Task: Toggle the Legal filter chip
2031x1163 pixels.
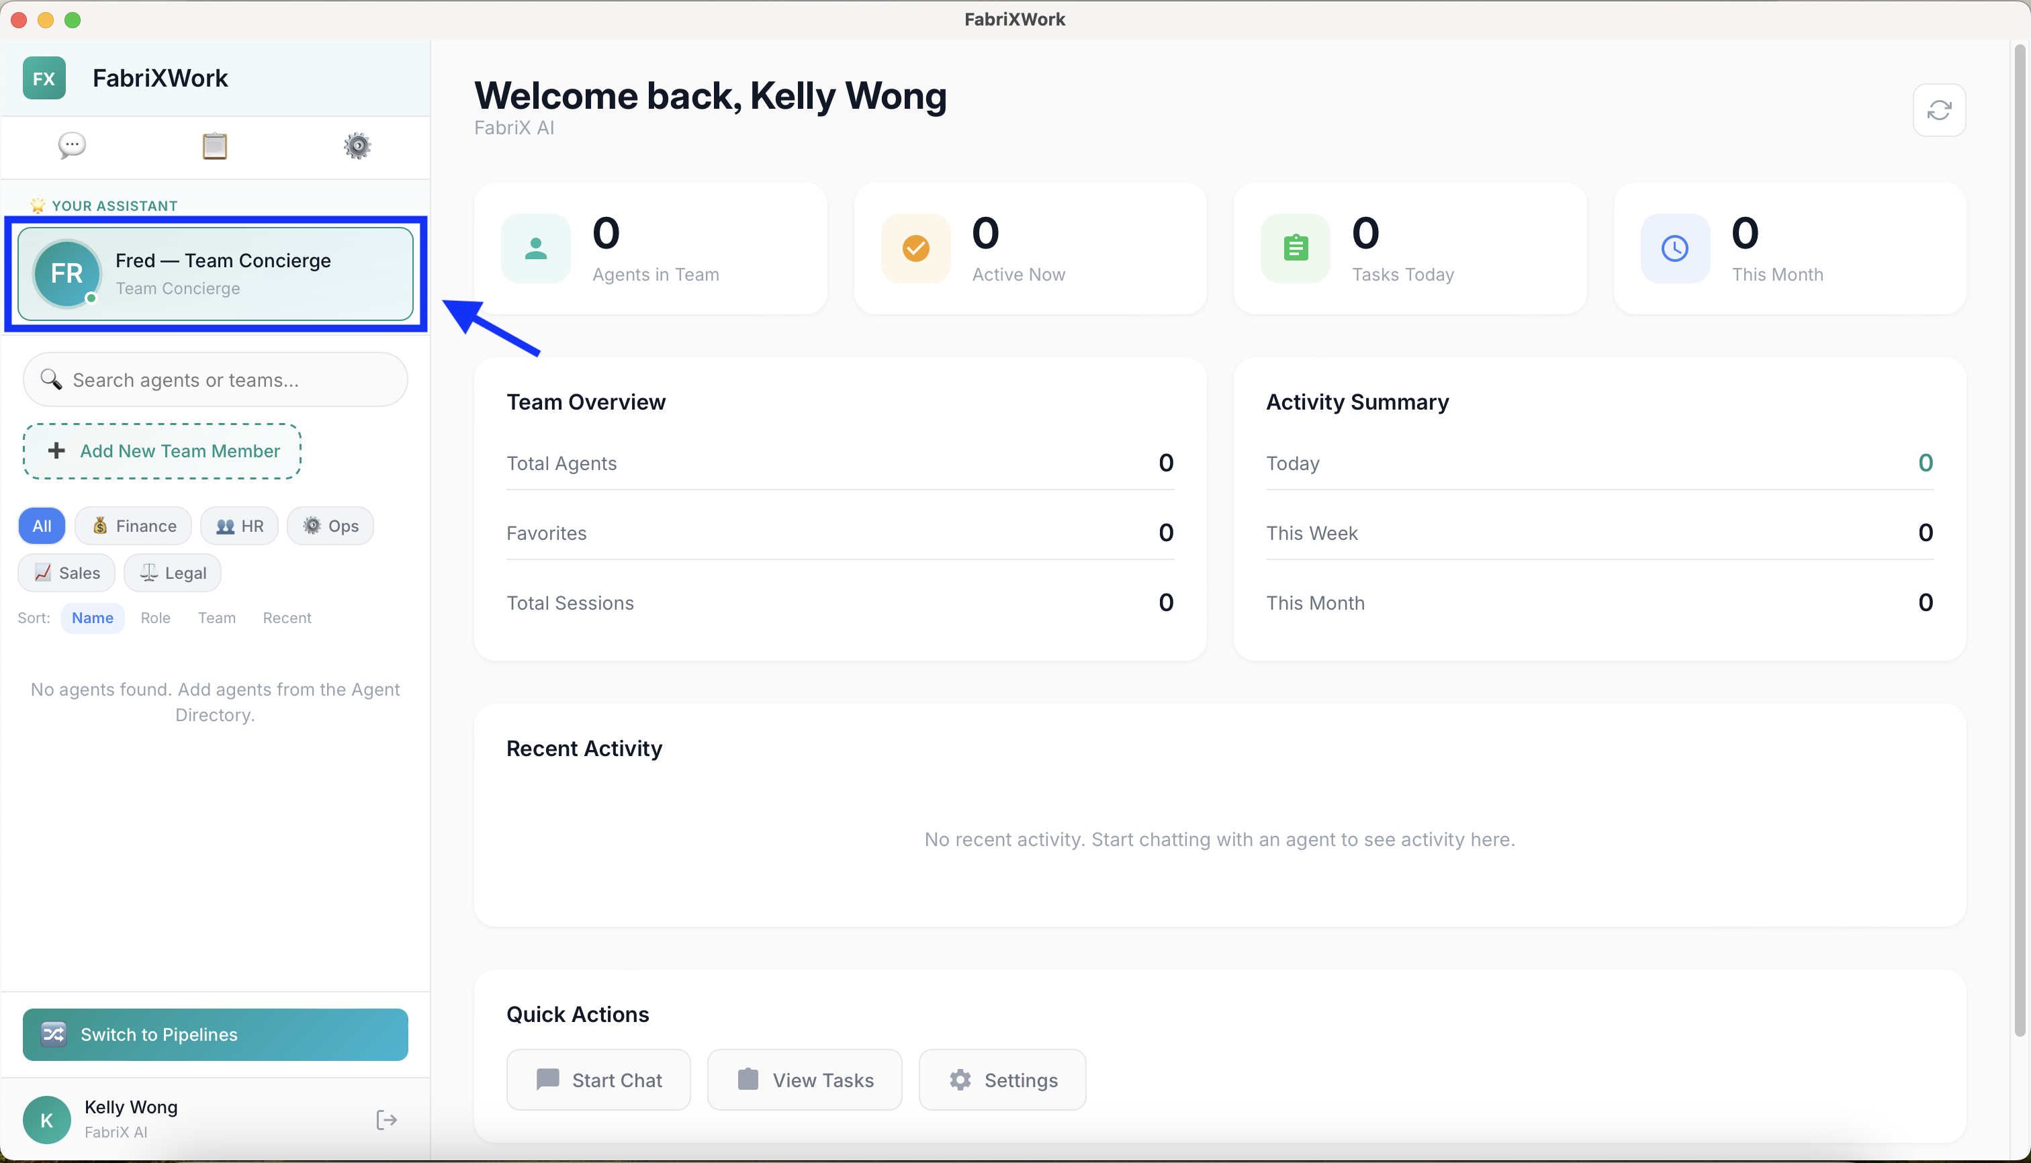Action: pyautogui.click(x=172, y=572)
